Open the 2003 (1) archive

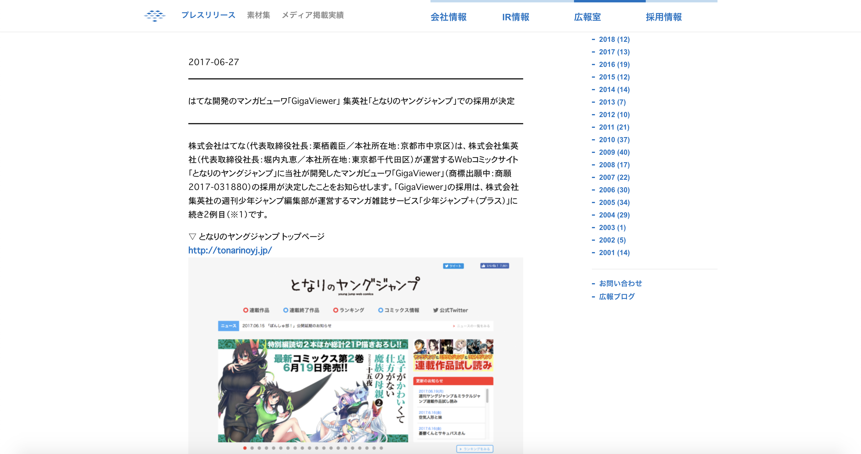click(x=612, y=228)
